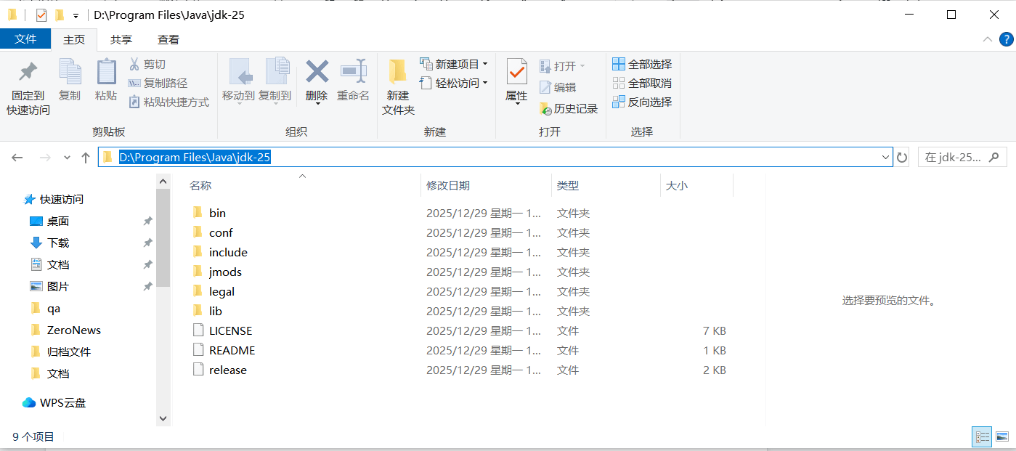Image resolution: width=1016 pixels, height=451 pixels.
Task: Click the Rename (重命名) icon
Action: (x=353, y=72)
